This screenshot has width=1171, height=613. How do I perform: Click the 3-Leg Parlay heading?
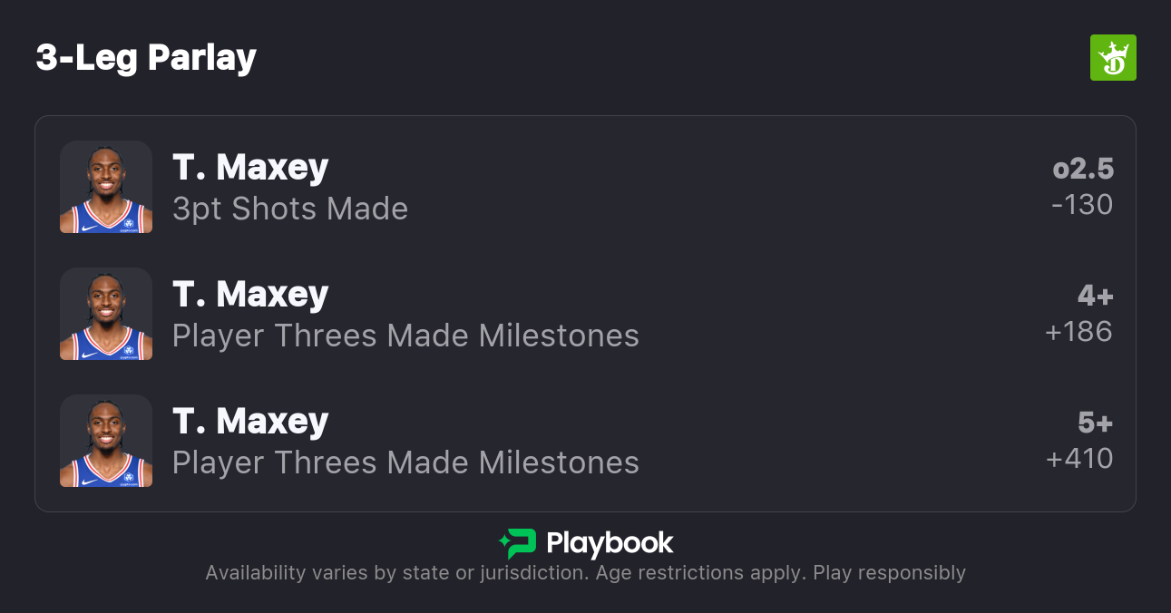tap(146, 58)
